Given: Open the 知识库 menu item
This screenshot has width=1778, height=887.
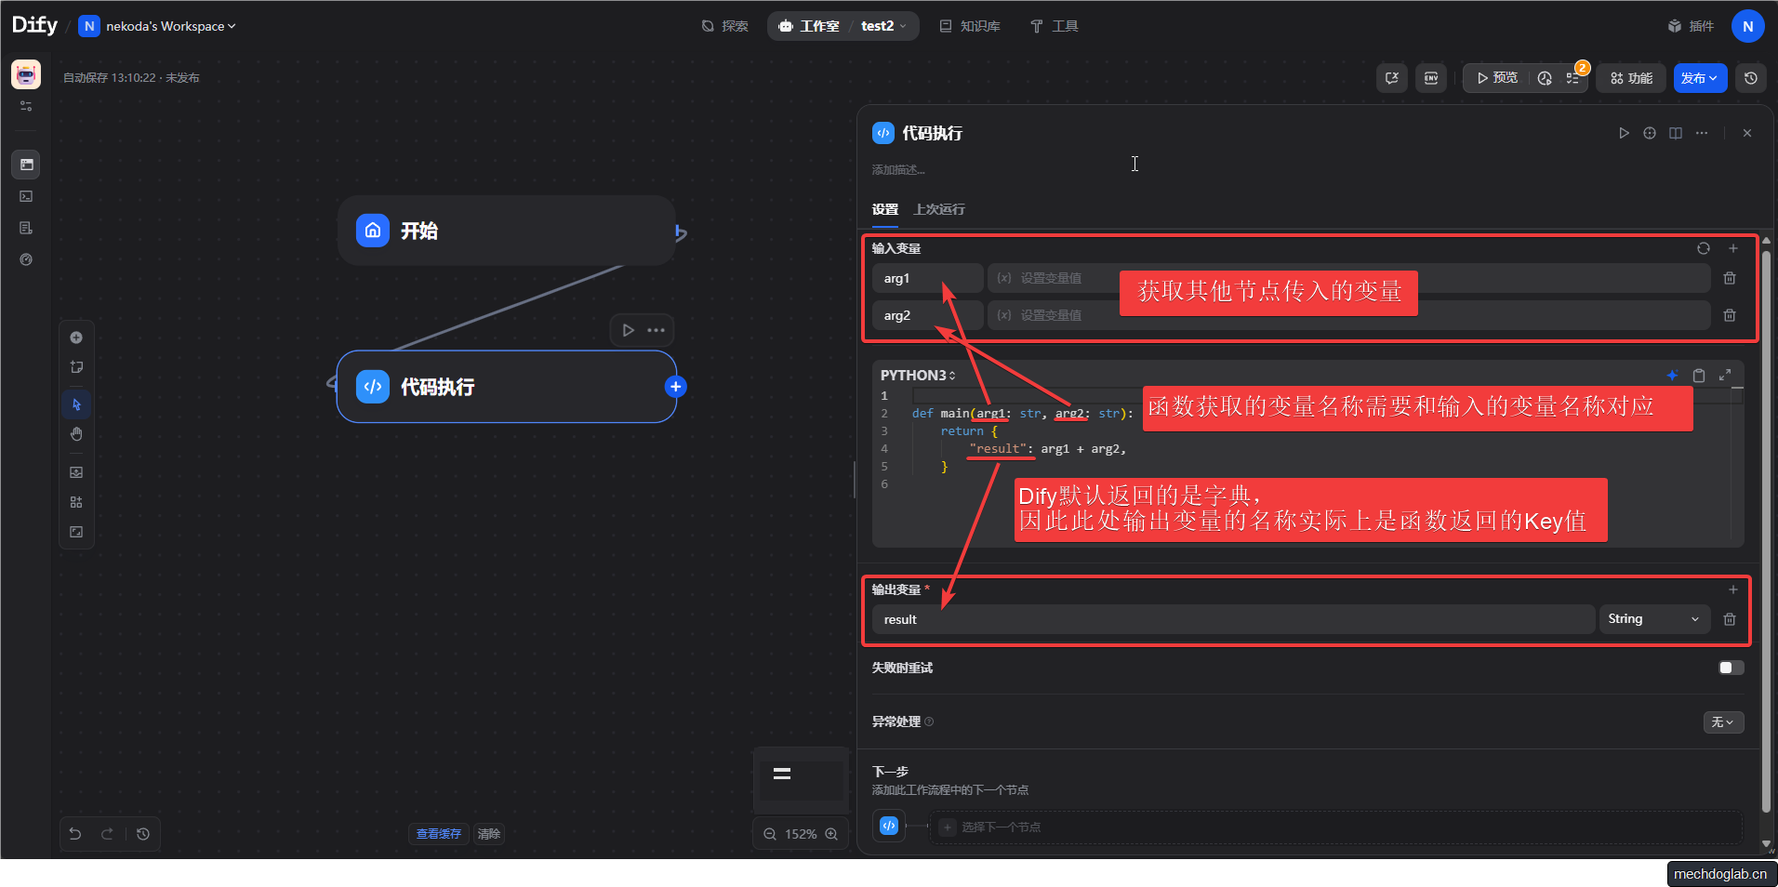Looking at the screenshot, I should 970,26.
